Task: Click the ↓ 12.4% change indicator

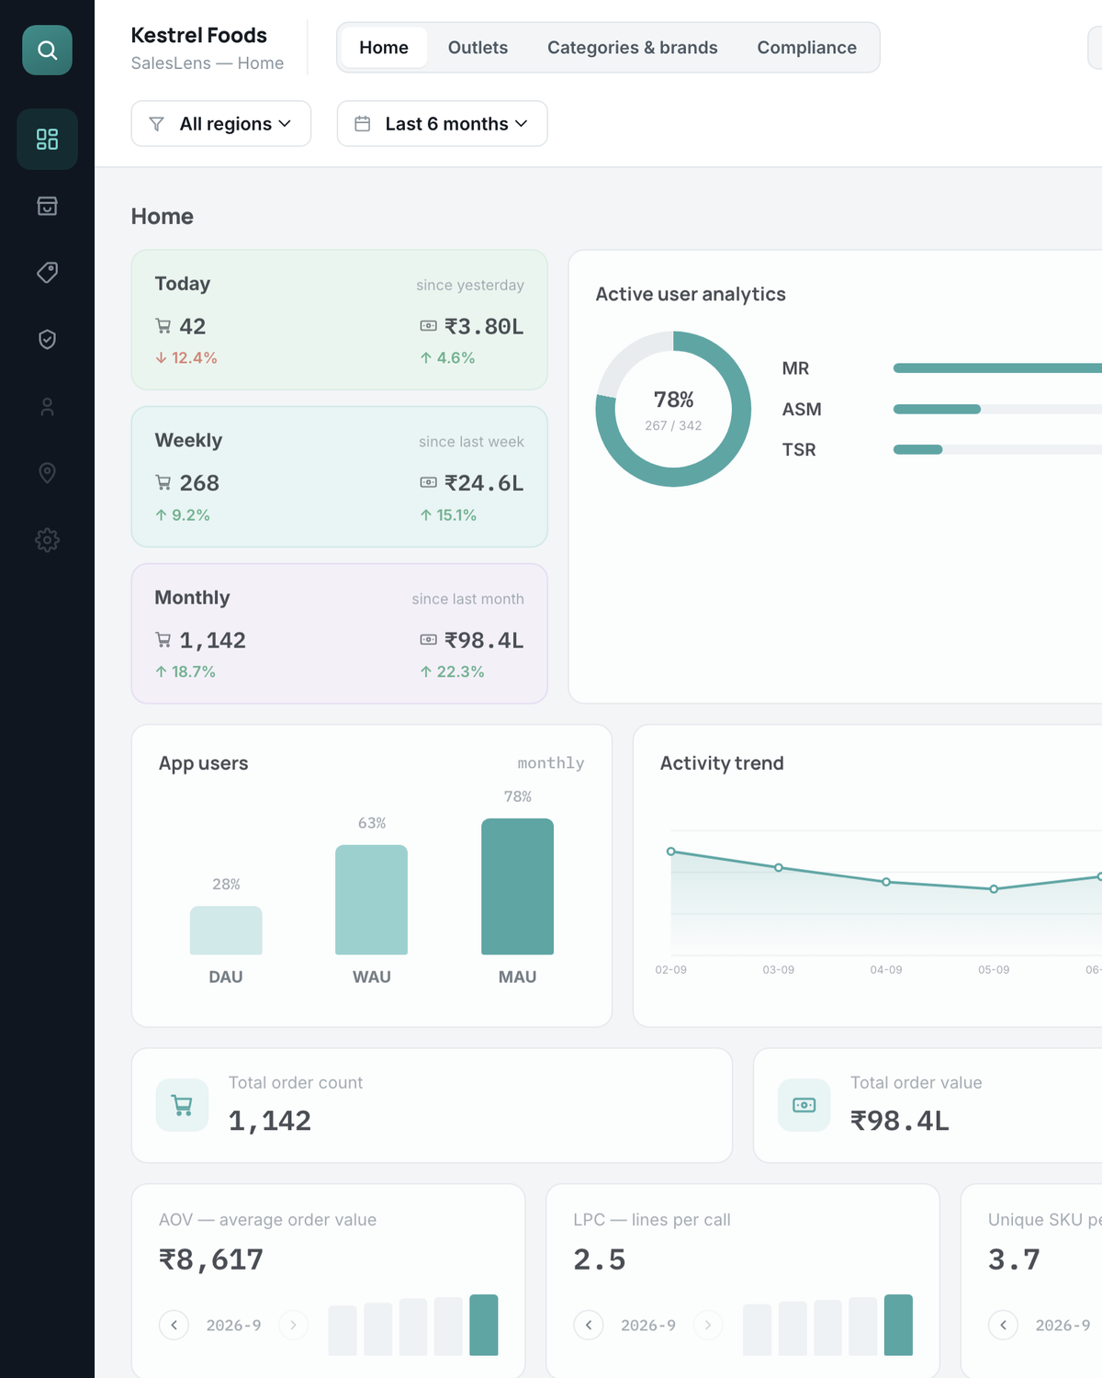Action: (186, 357)
